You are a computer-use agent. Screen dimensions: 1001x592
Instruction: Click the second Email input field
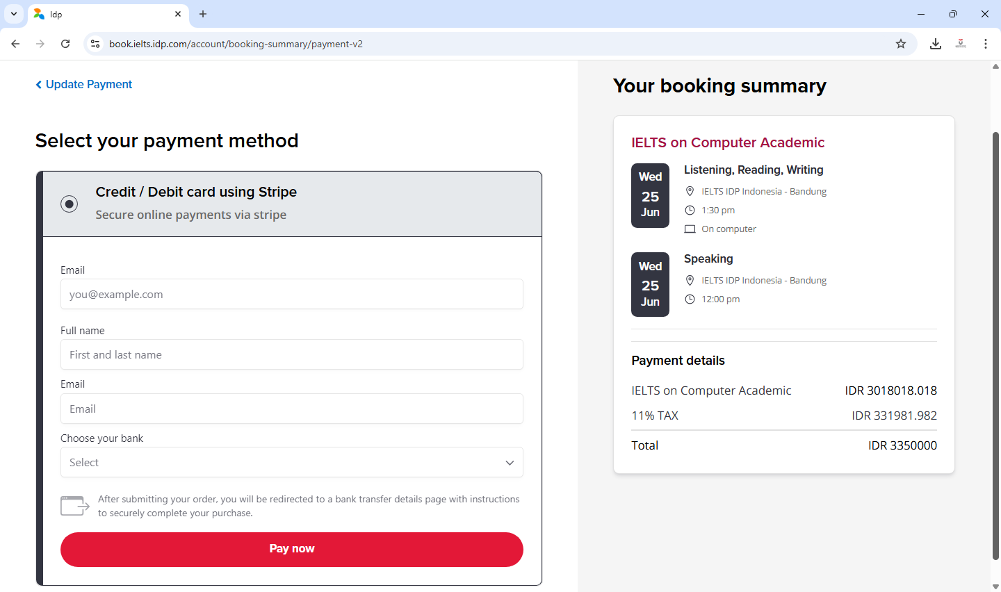pos(292,409)
